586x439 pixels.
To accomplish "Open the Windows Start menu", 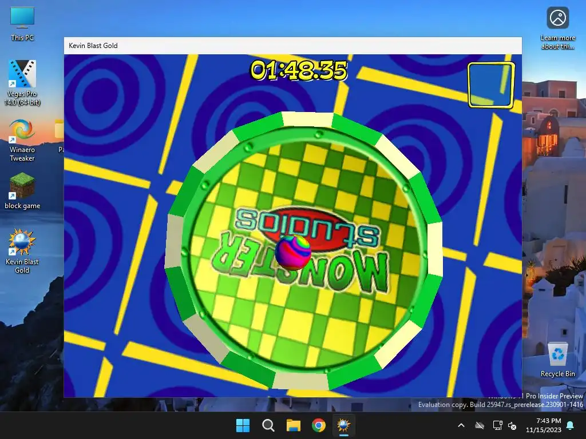I will [x=243, y=425].
